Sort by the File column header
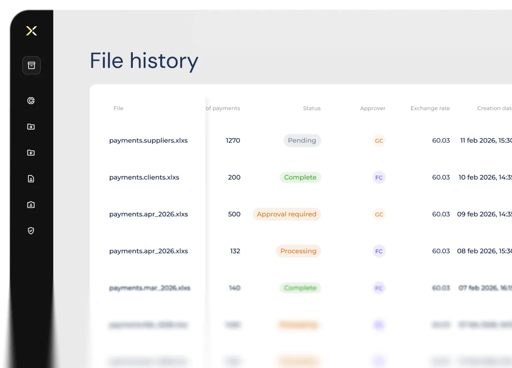The width and height of the screenshot is (512, 368). coord(118,108)
